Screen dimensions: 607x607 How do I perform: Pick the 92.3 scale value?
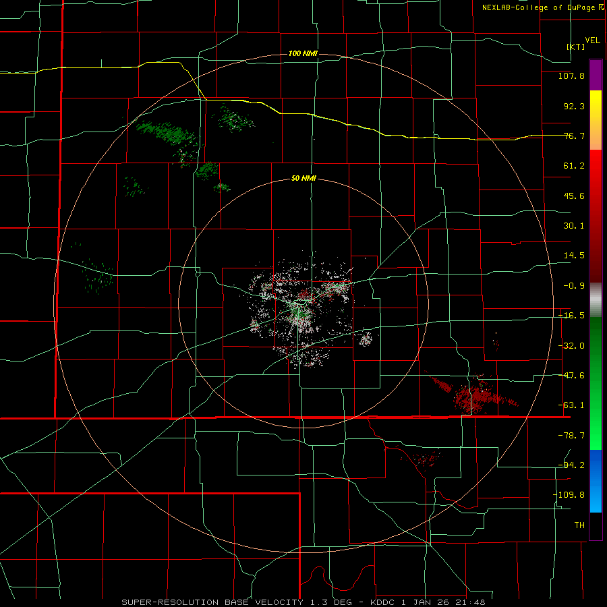(574, 106)
